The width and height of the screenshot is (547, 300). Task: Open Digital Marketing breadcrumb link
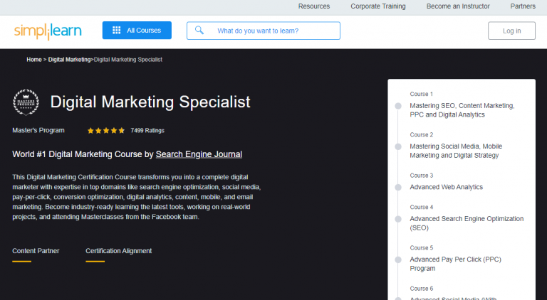70,60
